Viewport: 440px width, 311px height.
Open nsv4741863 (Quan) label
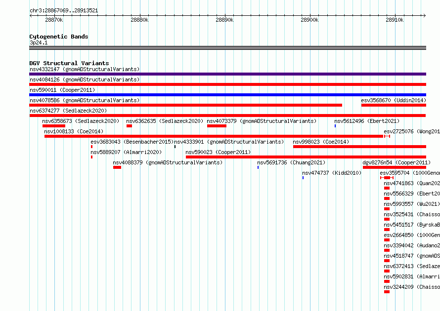[x=412, y=183]
